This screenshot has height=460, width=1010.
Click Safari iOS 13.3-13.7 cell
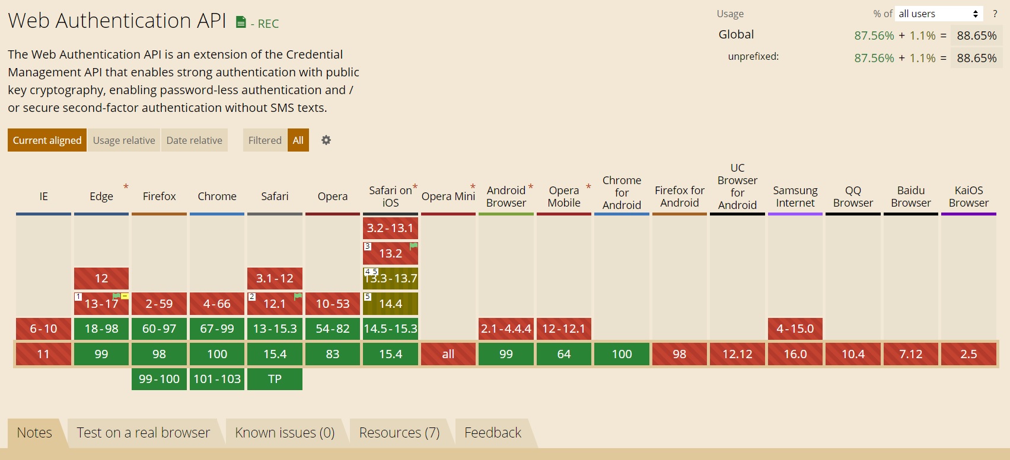pyautogui.click(x=390, y=278)
